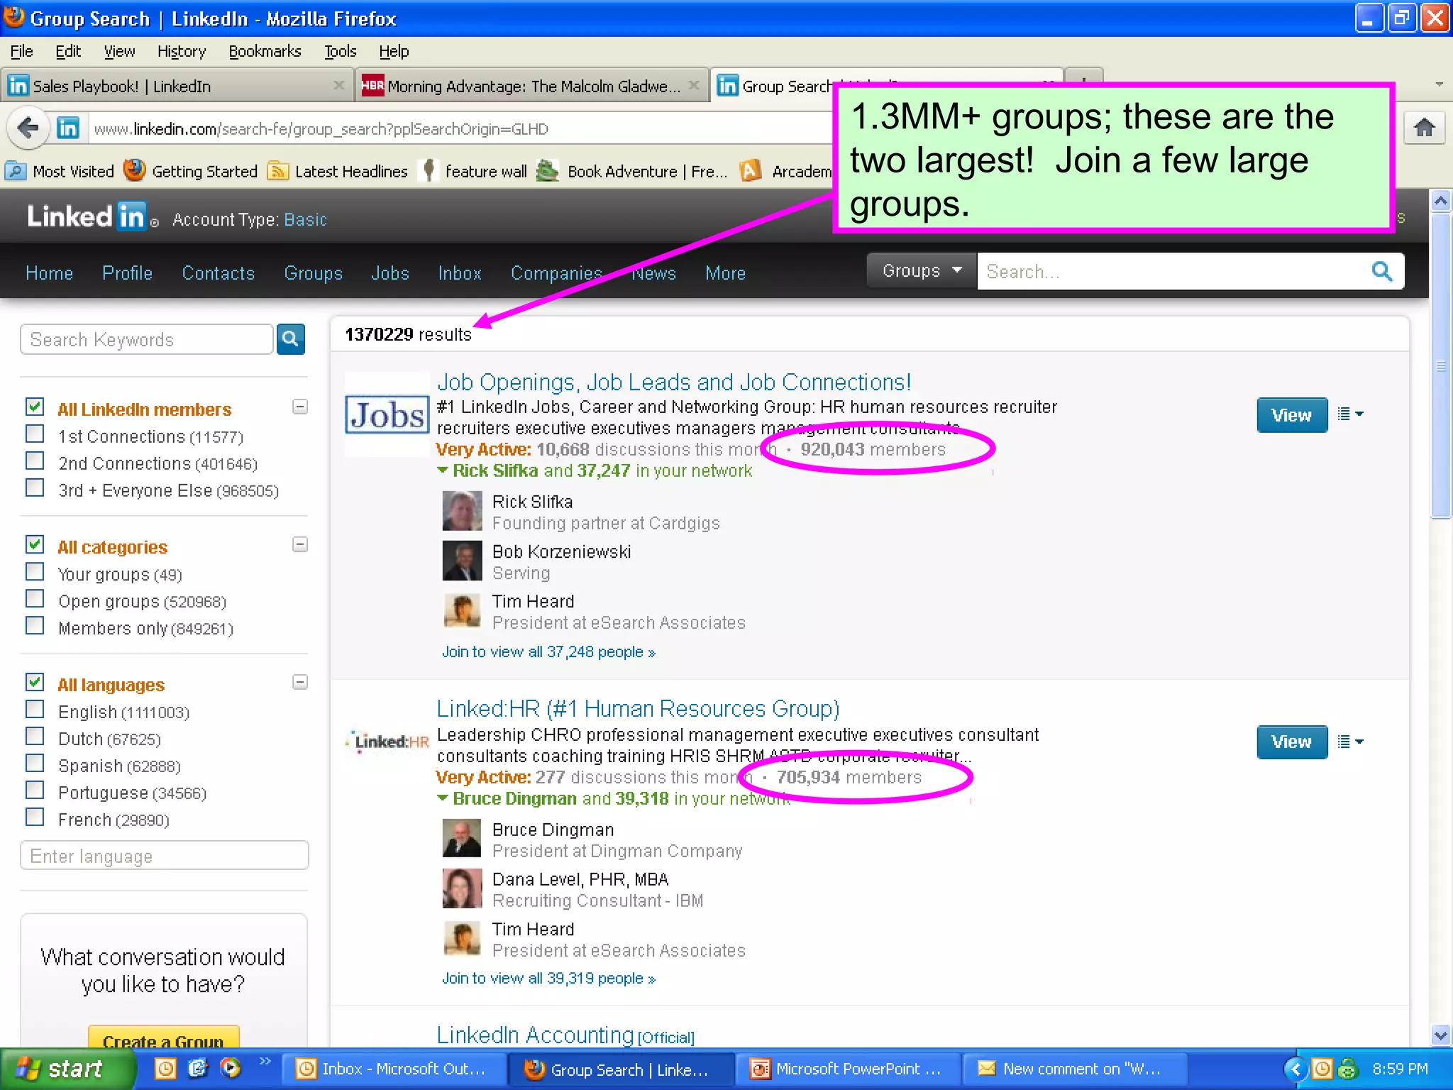Collapse the All LinkedIn members filter section
The width and height of the screenshot is (1453, 1090).
coord(300,407)
